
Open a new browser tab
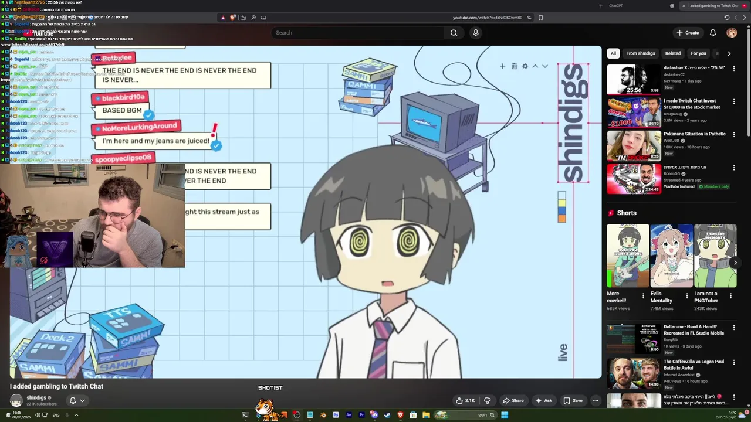click(600, 6)
